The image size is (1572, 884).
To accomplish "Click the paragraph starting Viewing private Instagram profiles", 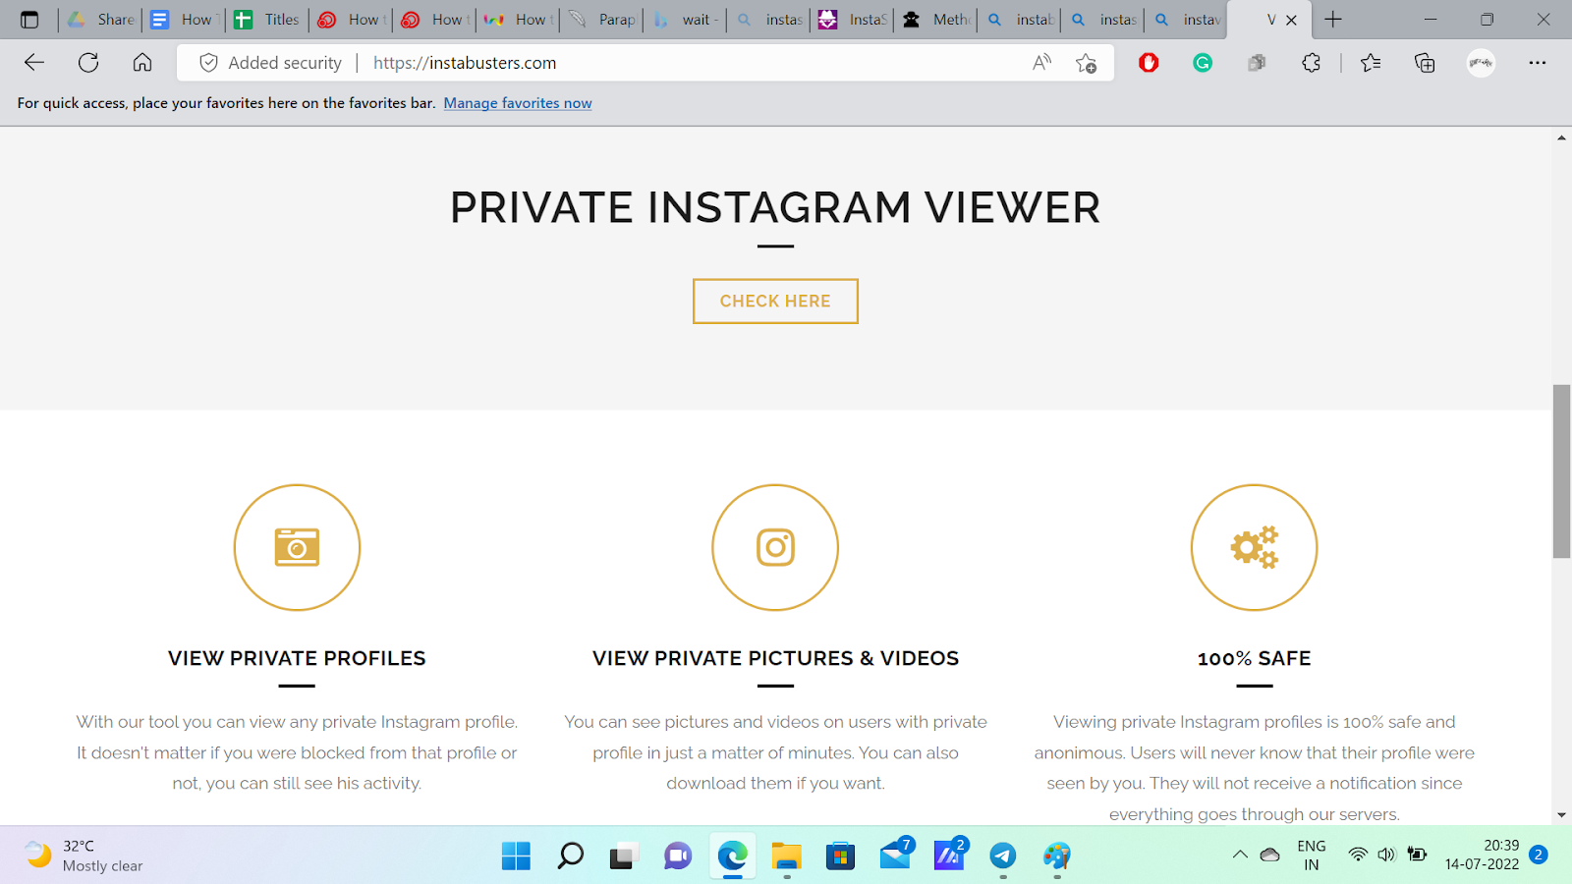I will click(x=1255, y=768).
